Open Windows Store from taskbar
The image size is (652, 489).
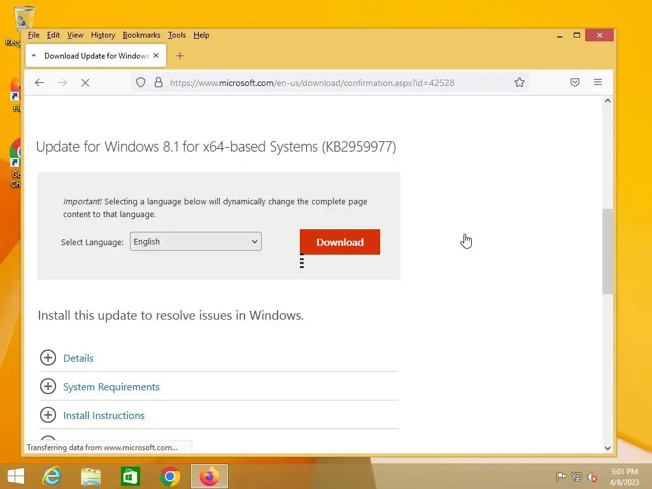pos(130,476)
